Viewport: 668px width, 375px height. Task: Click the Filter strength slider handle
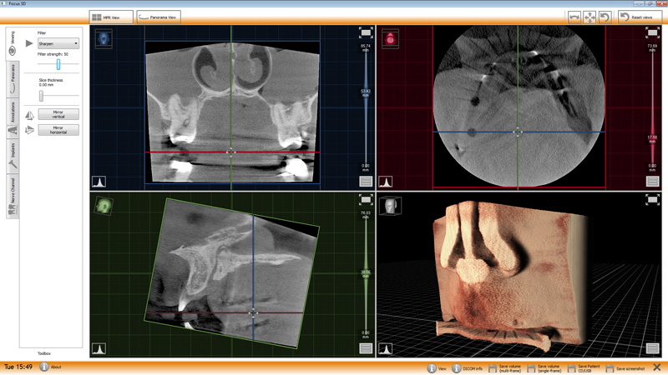click(x=58, y=64)
